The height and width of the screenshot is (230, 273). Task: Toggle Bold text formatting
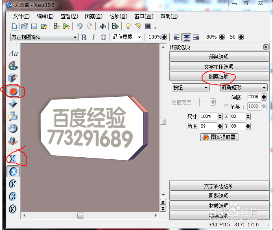[x=84, y=37]
